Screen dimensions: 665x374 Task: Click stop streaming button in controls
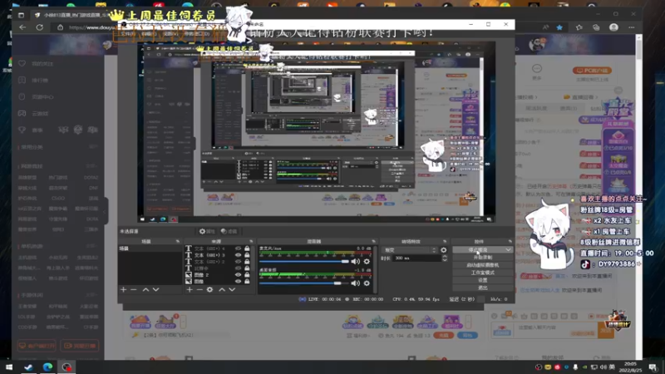point(479,250)
